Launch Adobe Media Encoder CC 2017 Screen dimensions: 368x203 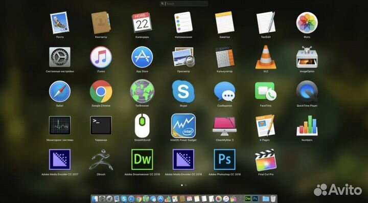[x=60, y=160]
